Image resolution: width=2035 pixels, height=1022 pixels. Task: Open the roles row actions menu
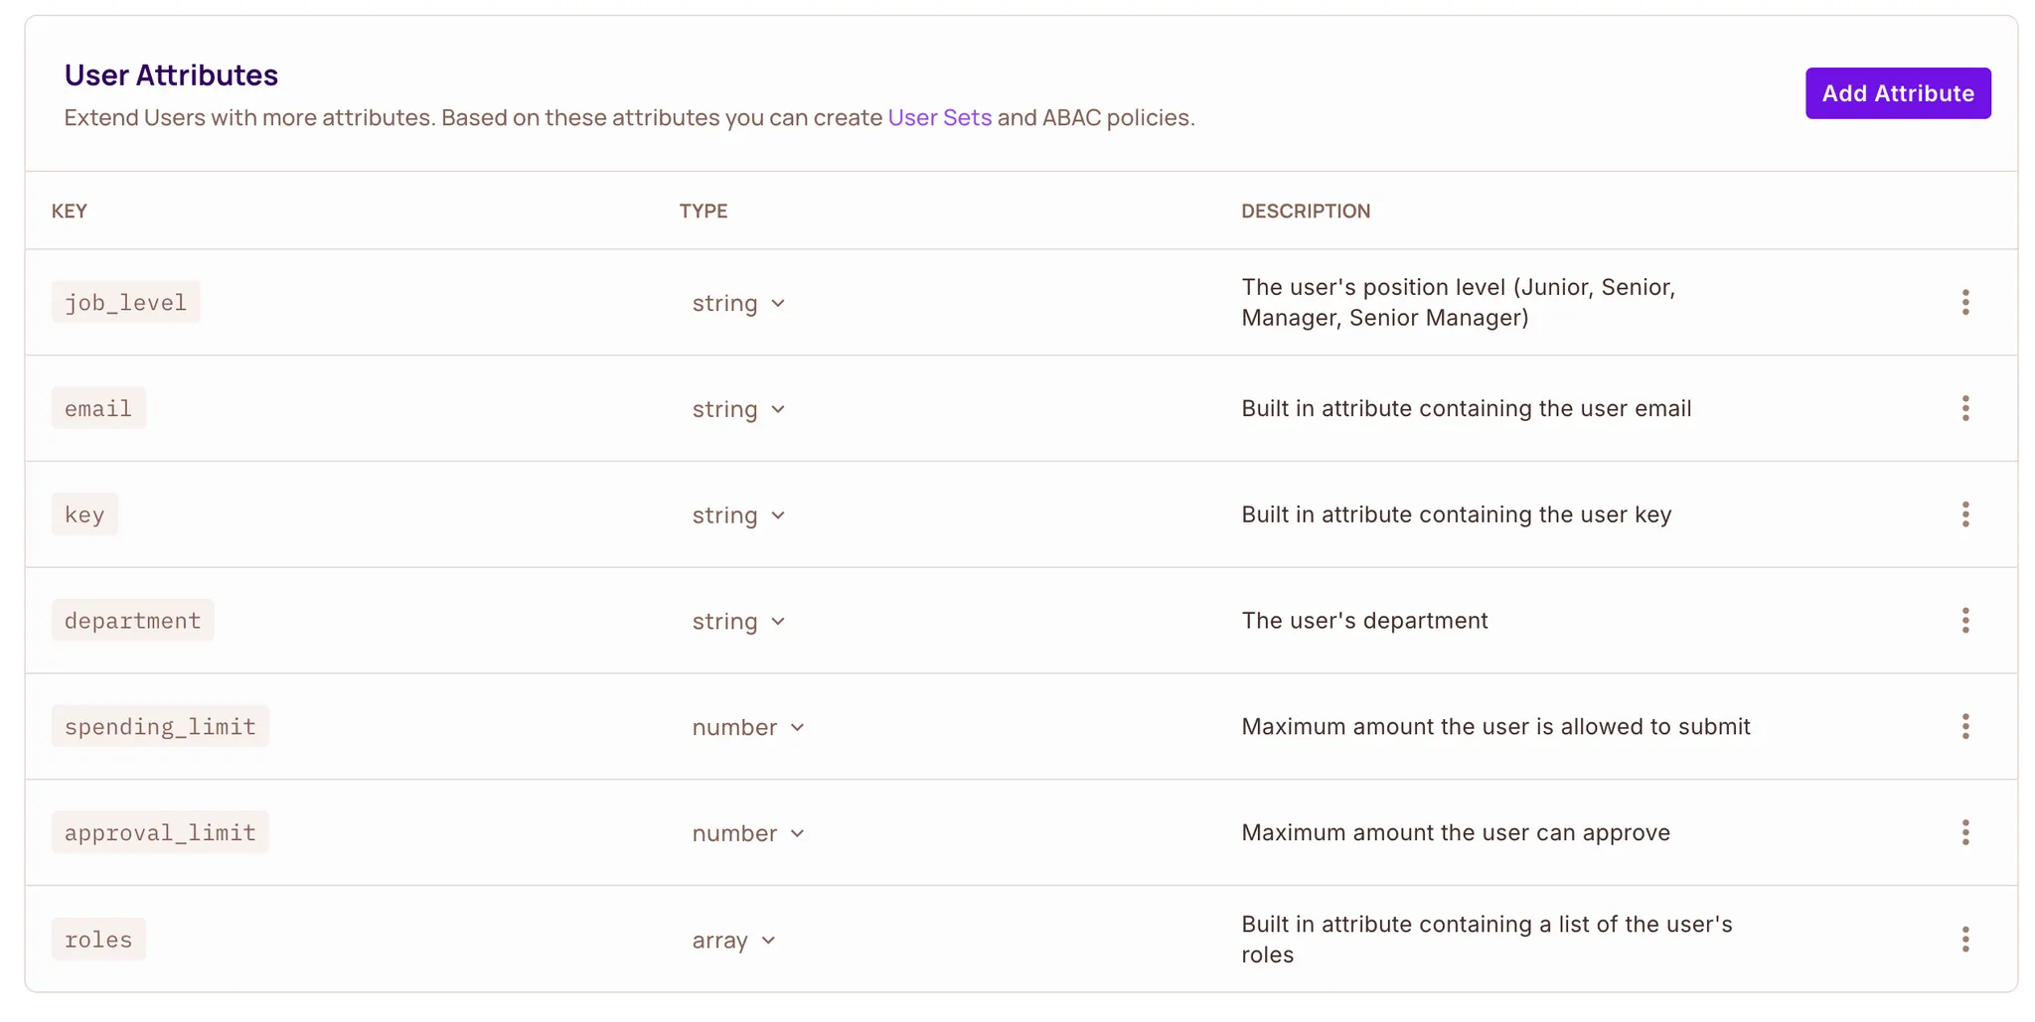point(1964,939)
